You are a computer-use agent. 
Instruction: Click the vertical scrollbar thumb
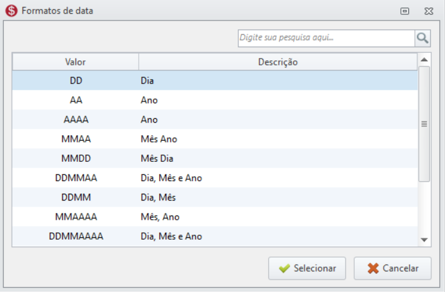[x=424, y=123]
